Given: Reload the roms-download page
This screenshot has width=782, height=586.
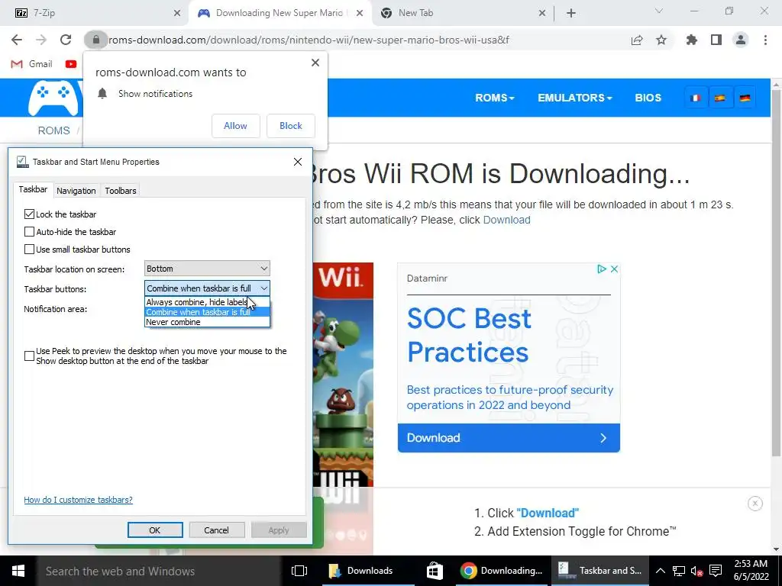Looking at the screenshot, I should (66, 40).
